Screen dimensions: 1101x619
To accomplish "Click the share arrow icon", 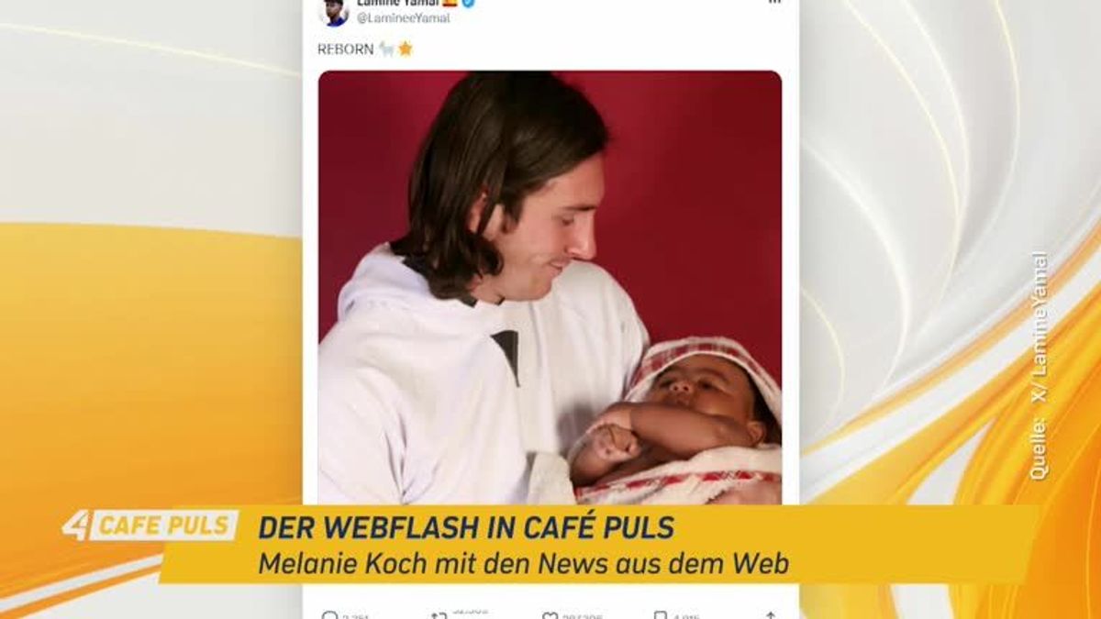I will tap(770, 614).
